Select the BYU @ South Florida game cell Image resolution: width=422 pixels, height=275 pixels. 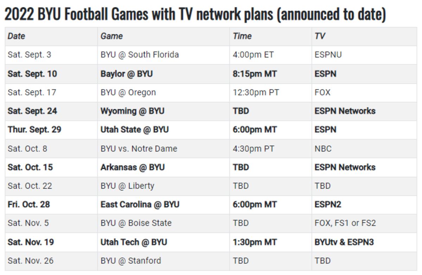[x=140, y=55]
